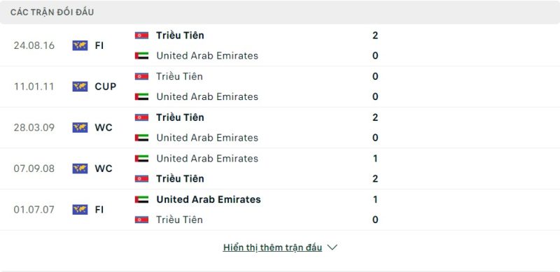Open bold Triều Tiên team in 24.08.16 match
Viewport: 560px width, 272px height.
180,36
